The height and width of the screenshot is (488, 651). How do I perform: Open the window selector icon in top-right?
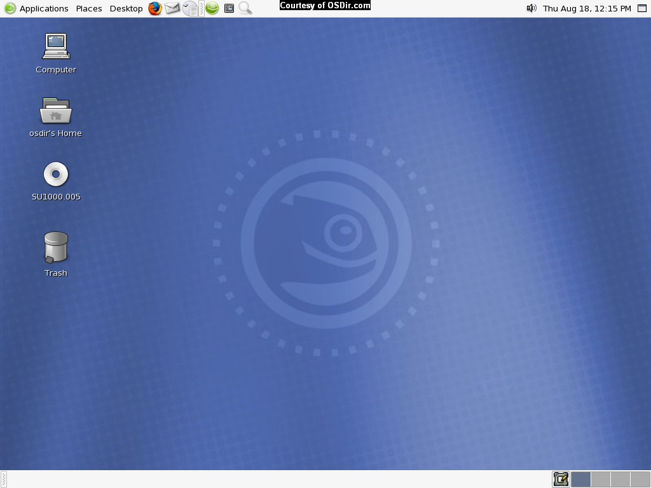tap(642, 8)
